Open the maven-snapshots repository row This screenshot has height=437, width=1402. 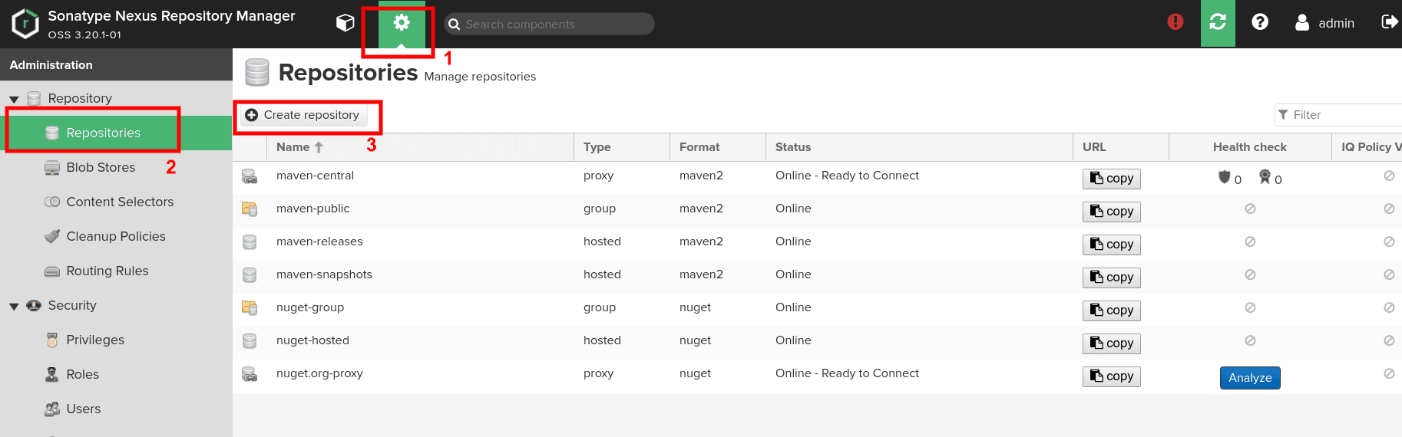817,277
